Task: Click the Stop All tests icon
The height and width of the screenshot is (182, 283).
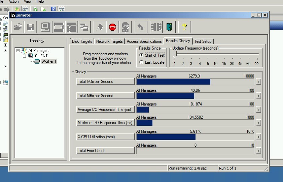Action: tap(125, 27)
